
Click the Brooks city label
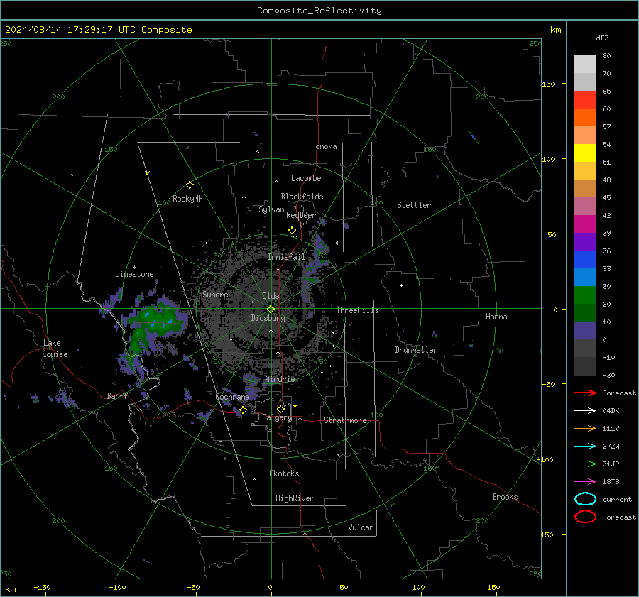click(x=505, y=497)
